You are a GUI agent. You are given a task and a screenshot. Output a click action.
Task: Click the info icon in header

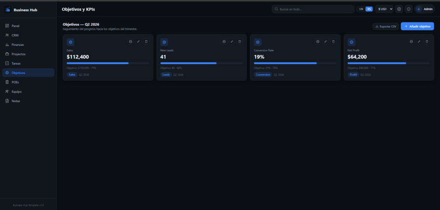tap(408, 9)
